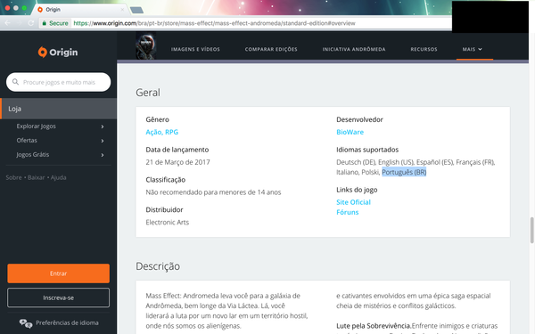The width and height of the screenshot is (535, 334).
Task: Select Jogos Grátis menu item
Action: [33, 155]
